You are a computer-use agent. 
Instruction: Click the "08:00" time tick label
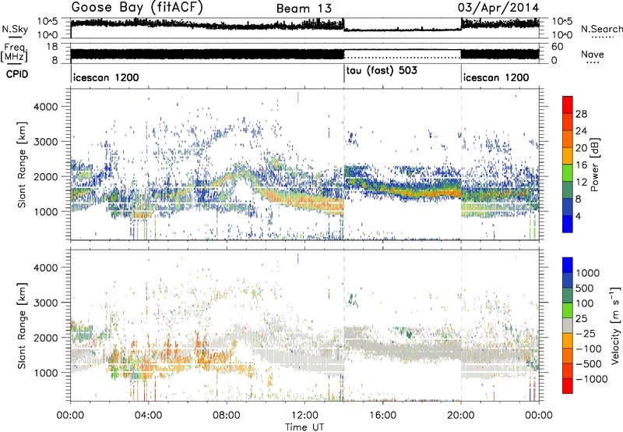[227, 416]
